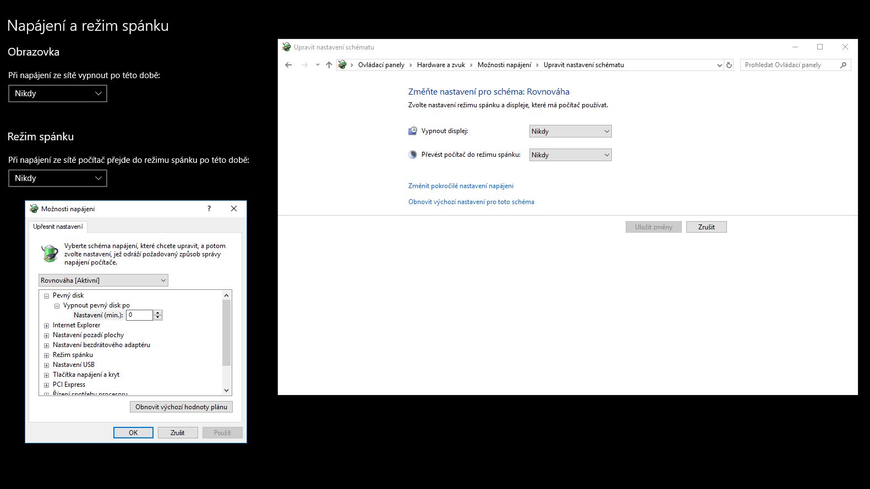Viewport: 870px width, 489px height.
Task: Go back using the back arrow in Control Panel
Action: coord(288,65)
